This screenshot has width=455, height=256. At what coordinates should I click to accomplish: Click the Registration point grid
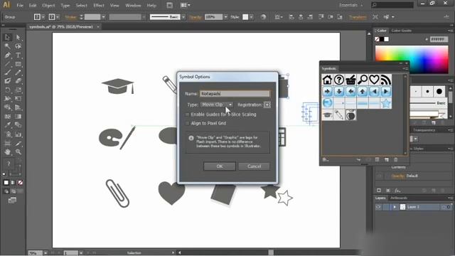point(267,105)
